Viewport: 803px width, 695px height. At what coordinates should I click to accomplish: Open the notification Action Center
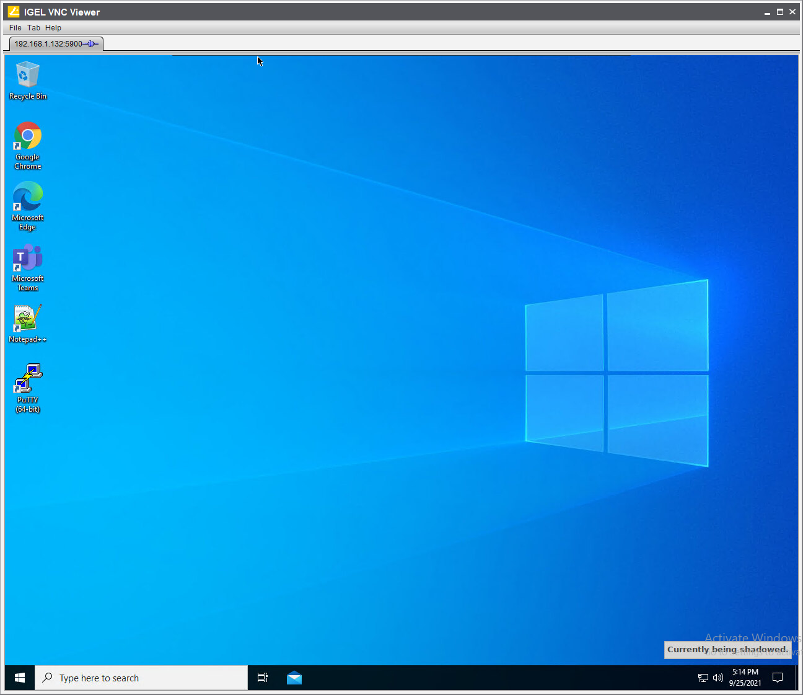pos(778,678)
